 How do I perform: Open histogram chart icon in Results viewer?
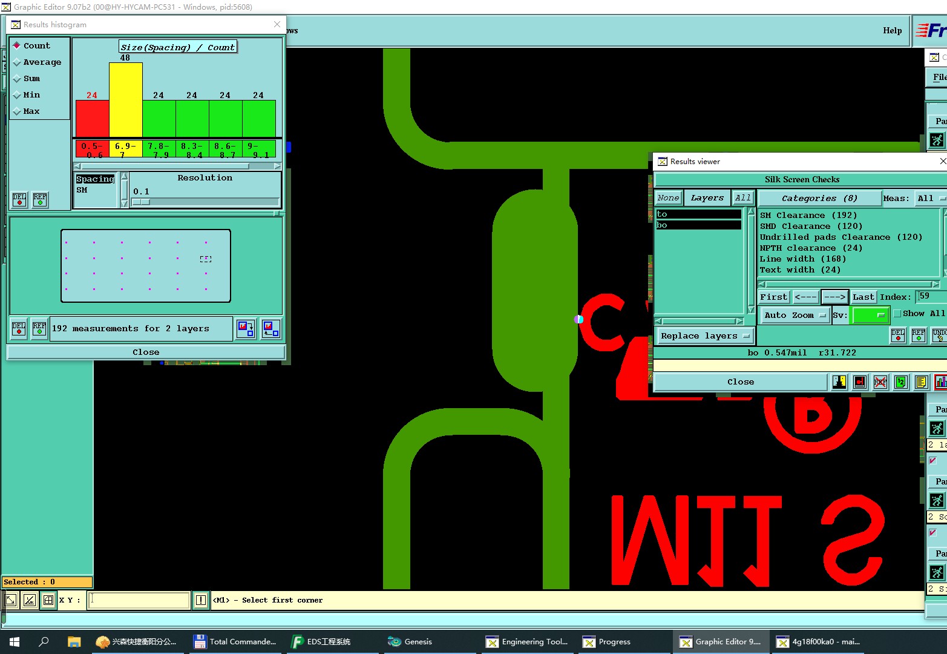pyautogui.click(x=940, y=381)
